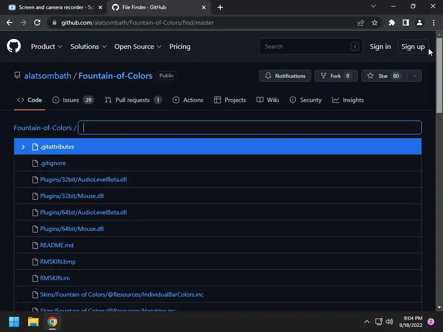Open the GitHub logo home link
Viewport: 443px width, 332px height.
pyautogui.click(x=13, y=46)
